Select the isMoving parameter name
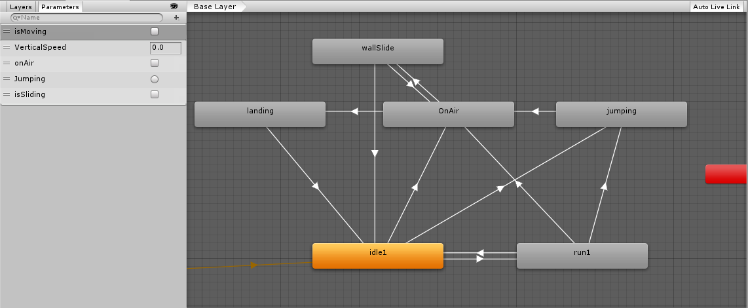This screenshot has height=308, width=748. 31,31
